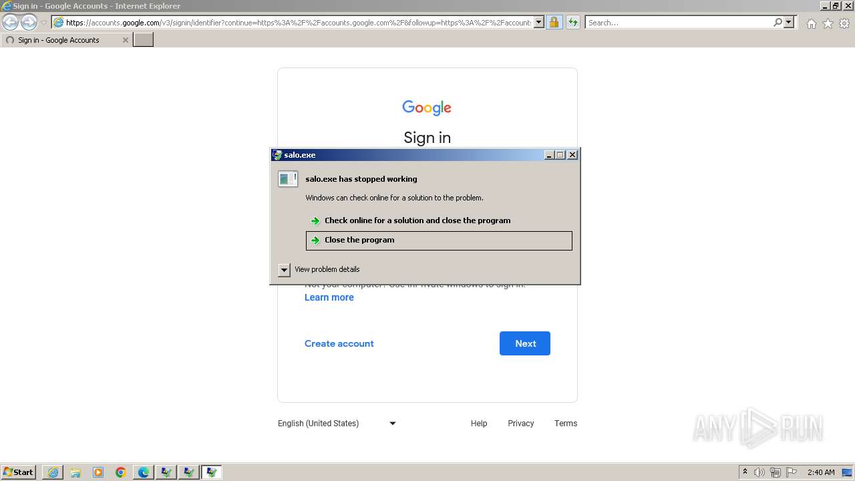Click the IE Forward navigation button
Image resolution: width=855 pixels, height=481 pixels.
pos(29,22)
